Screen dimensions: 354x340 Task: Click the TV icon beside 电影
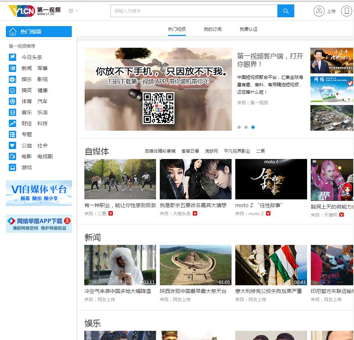(x=12, y=156)
